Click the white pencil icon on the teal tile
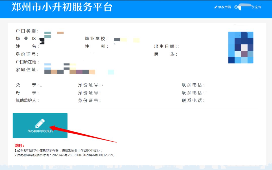 tap(40, 123)
